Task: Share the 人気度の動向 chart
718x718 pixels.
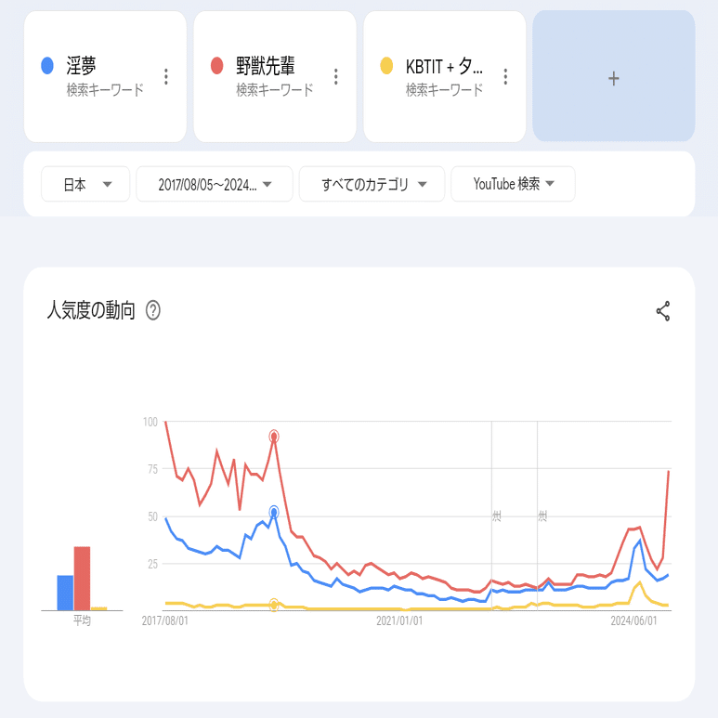Action: [663, 311]
